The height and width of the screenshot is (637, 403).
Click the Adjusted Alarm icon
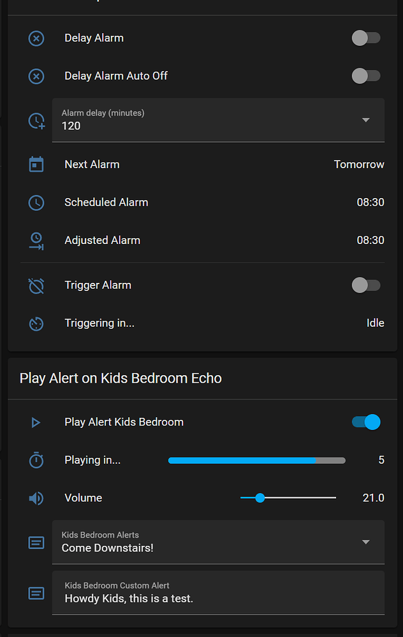pyautogui.click(x=36, y=240)
